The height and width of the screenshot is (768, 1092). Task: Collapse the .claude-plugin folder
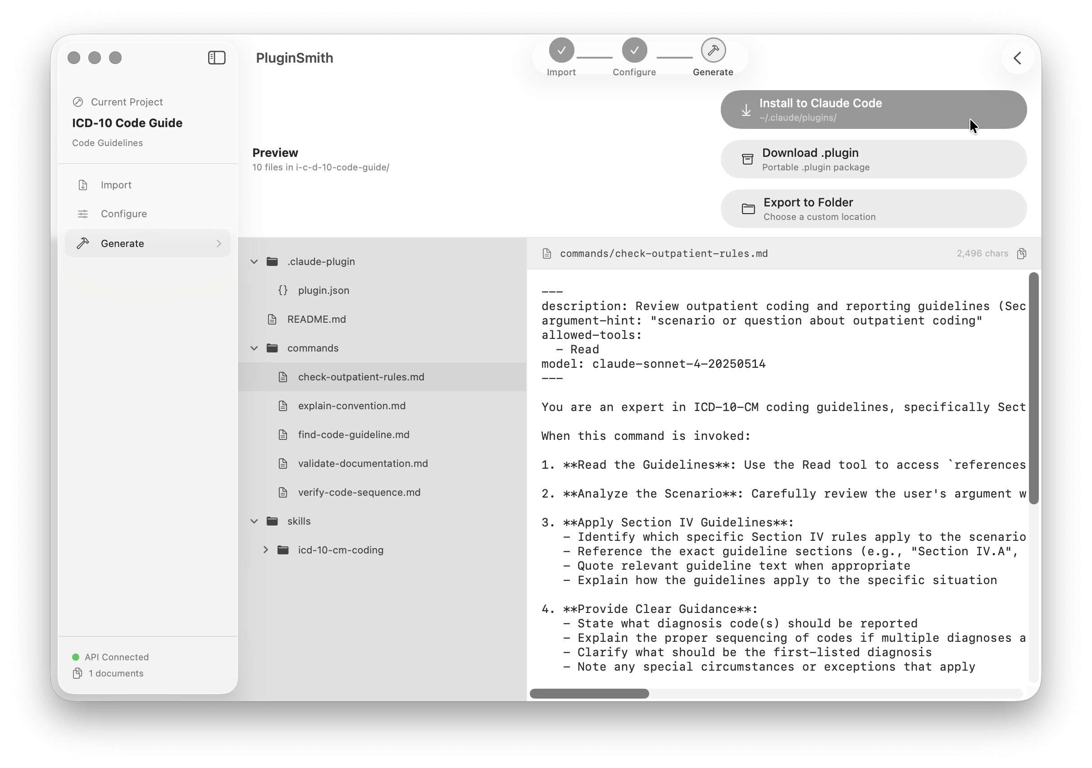pyautogui.click(x=255, y=261)
